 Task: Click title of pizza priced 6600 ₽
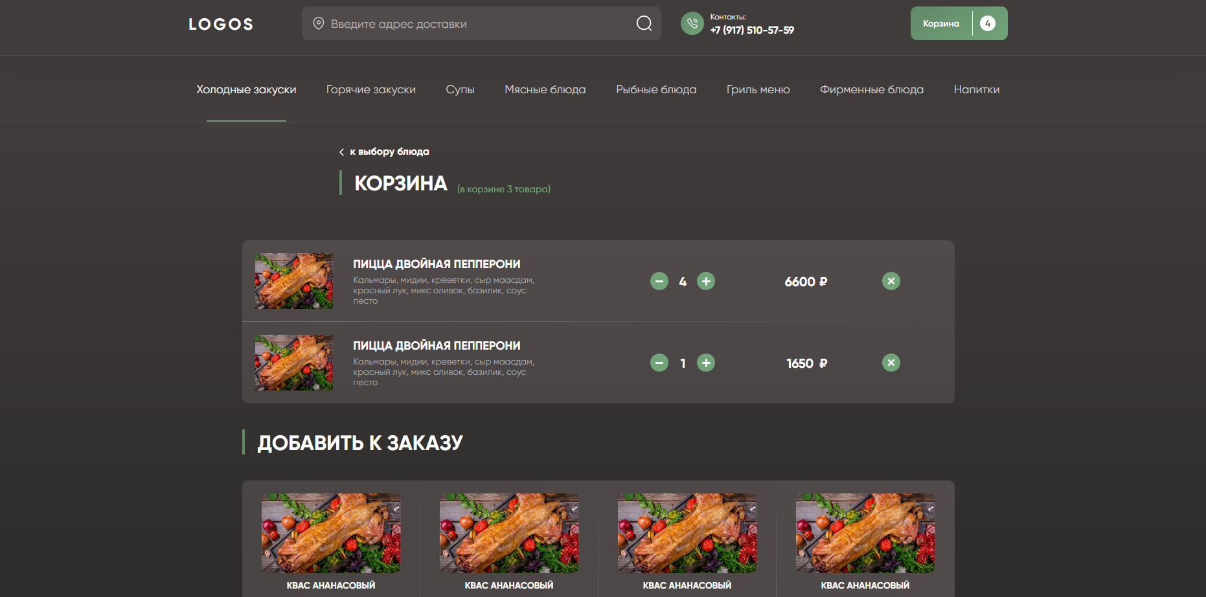pyautogui.click(x=437, y=264)
